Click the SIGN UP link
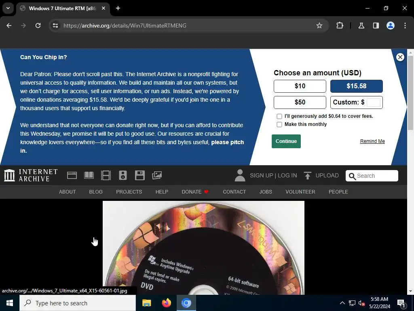Viewport: 414px width, 311px height. coord(262,176)
